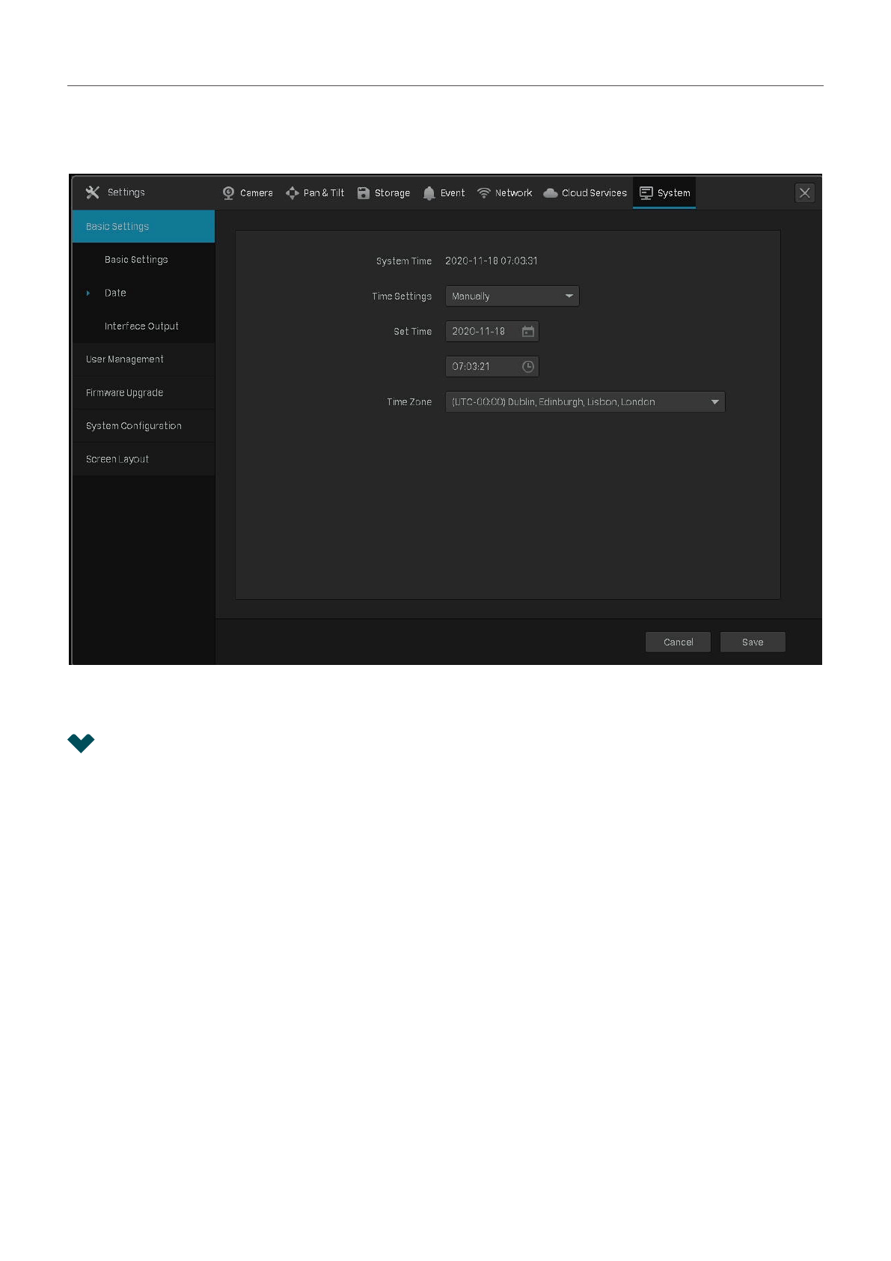Screen dimensions: 891x1261
Task: Open the Time Zone dropdown list
Action: click(585, 402)
